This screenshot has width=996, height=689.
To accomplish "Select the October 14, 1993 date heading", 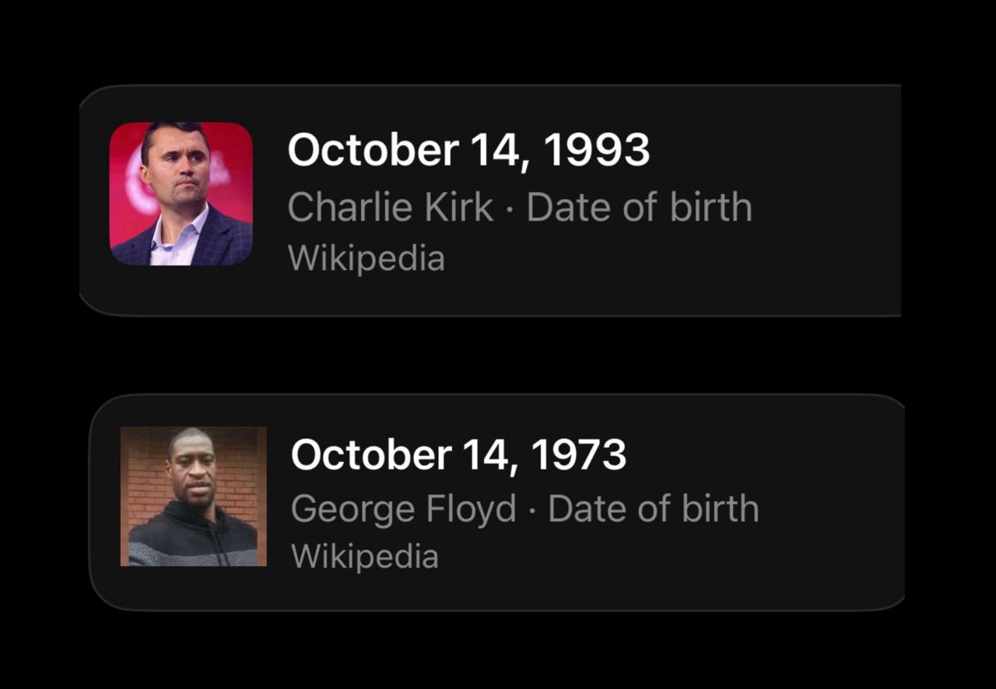I will tap(468, 149).
